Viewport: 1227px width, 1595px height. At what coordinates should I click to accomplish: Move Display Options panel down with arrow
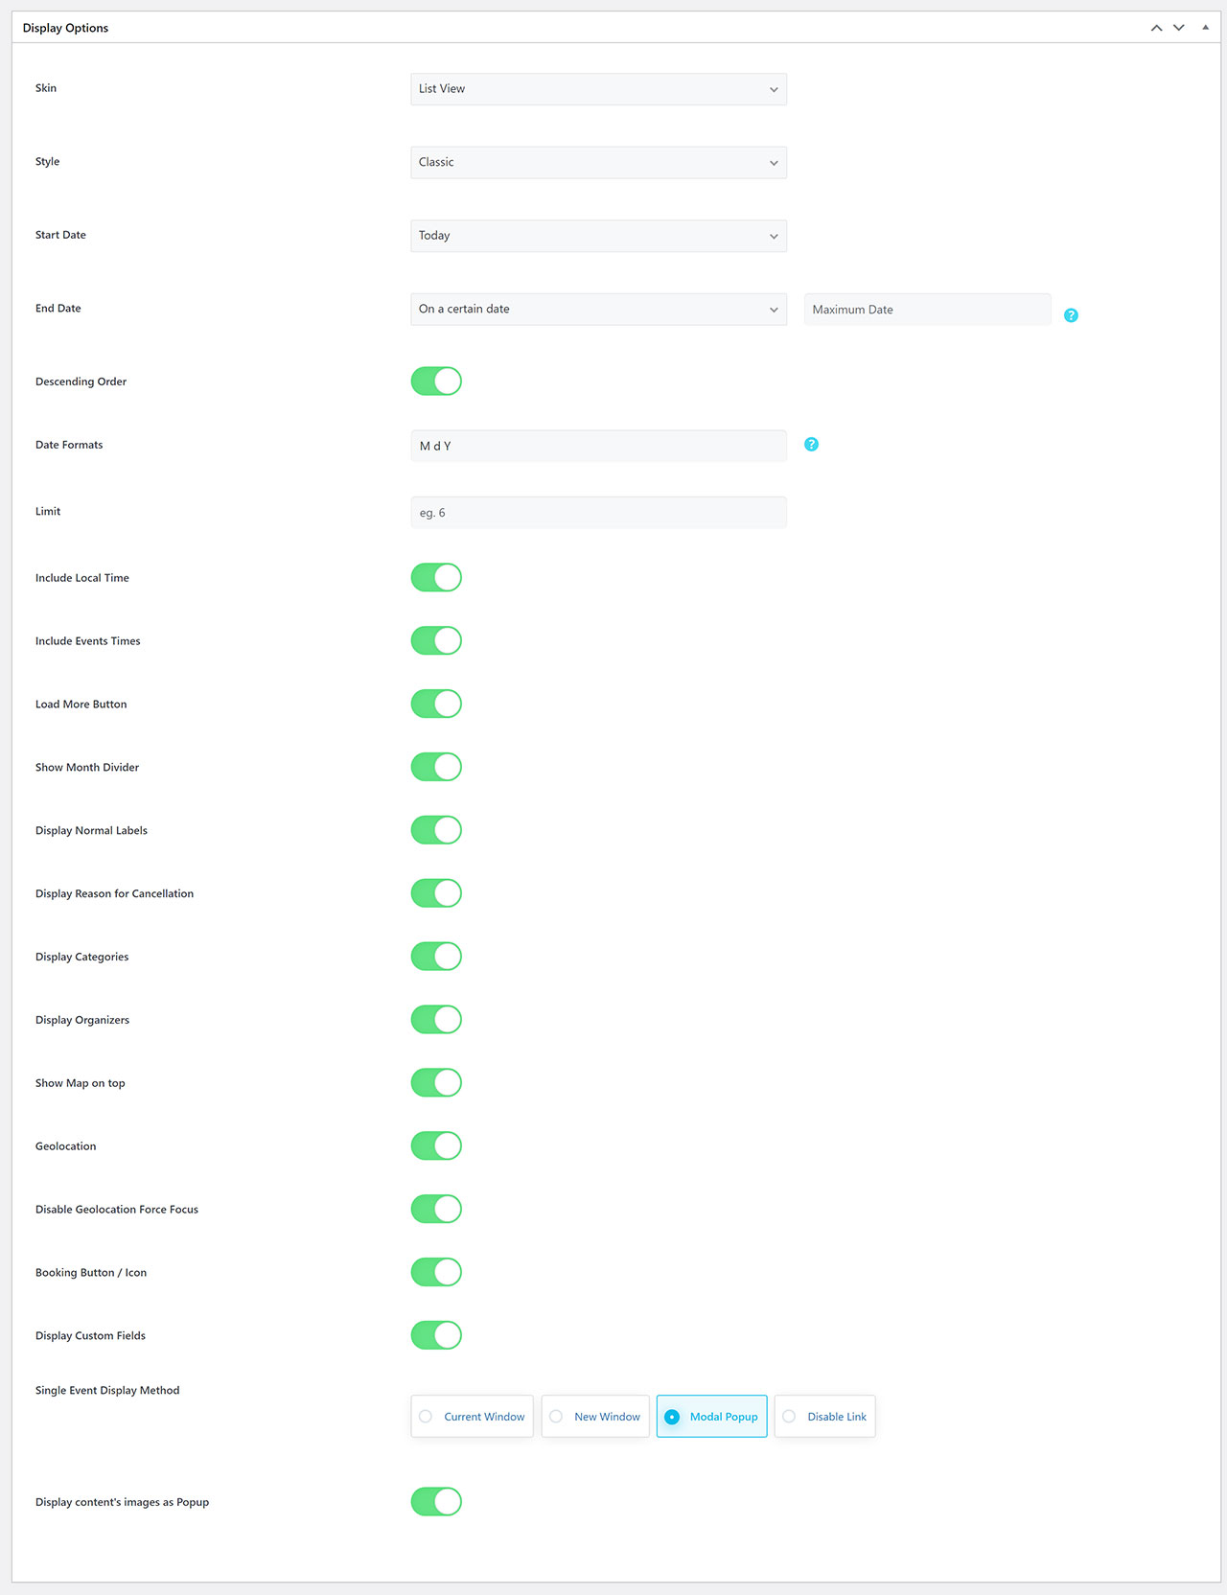pos(1179,28)
